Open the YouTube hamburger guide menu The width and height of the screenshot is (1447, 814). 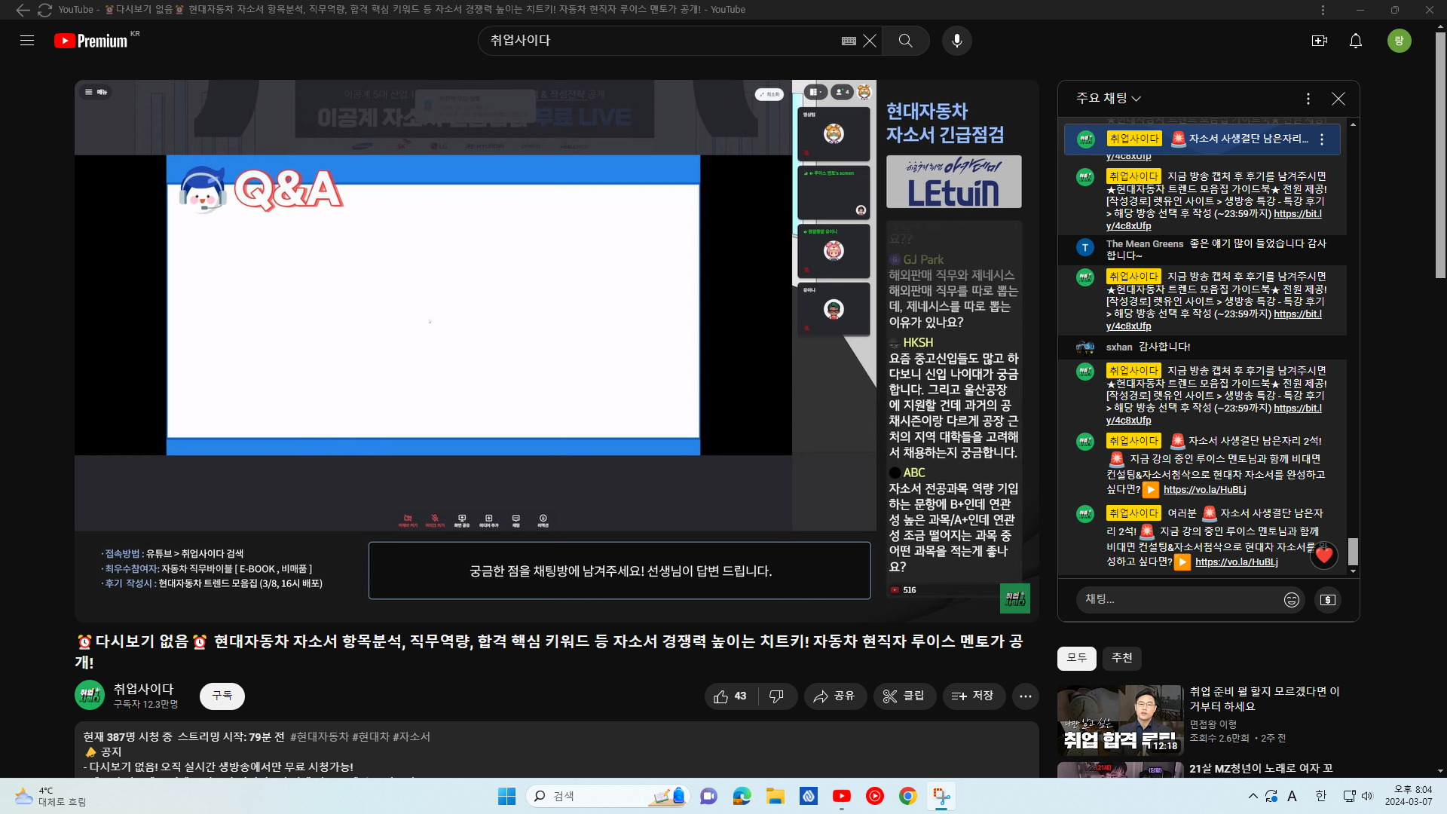pyautogui.click(x=27, y=41)
